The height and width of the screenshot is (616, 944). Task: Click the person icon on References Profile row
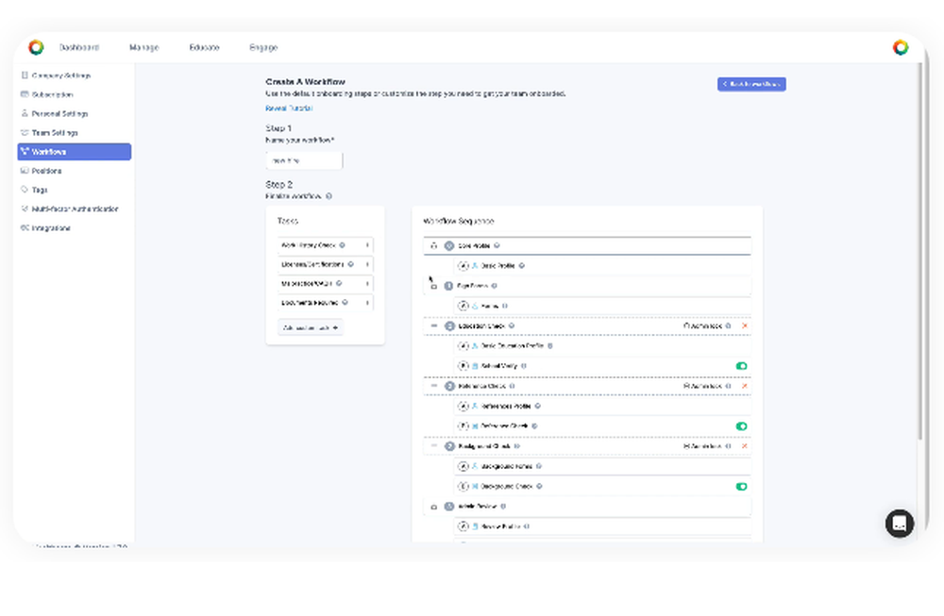[x=475, y=406]
